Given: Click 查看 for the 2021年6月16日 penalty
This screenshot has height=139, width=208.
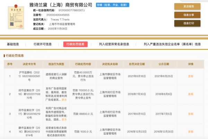Looking at the screenshot, I should 191,76.
